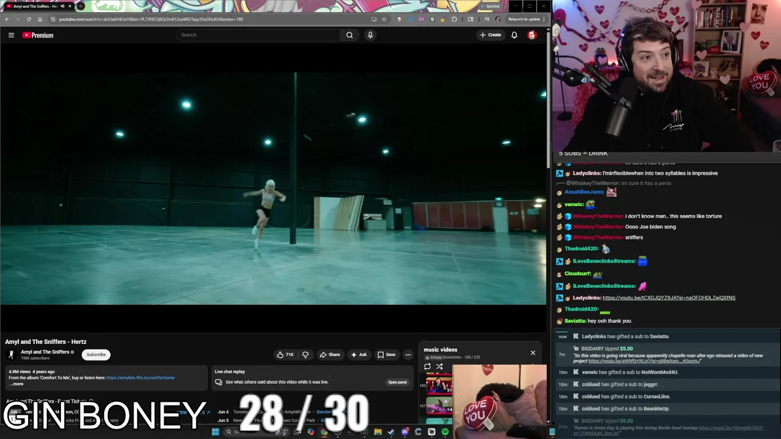Click the youtube.com URL address bar

pyautogui.click(x=151, y=19)
